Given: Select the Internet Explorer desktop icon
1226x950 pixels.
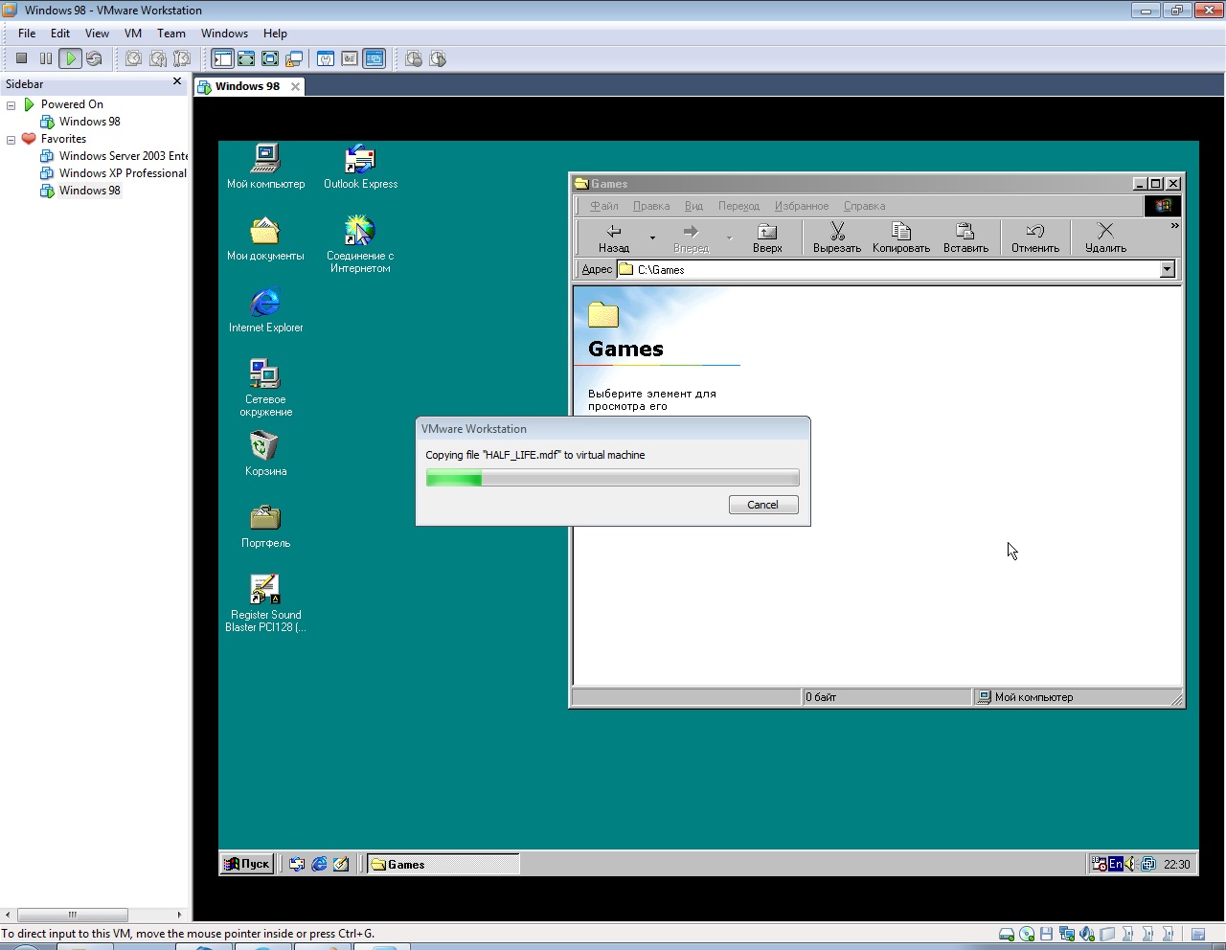Looking at the screenshot, I should pyautogui.click(x=265, y=310).
